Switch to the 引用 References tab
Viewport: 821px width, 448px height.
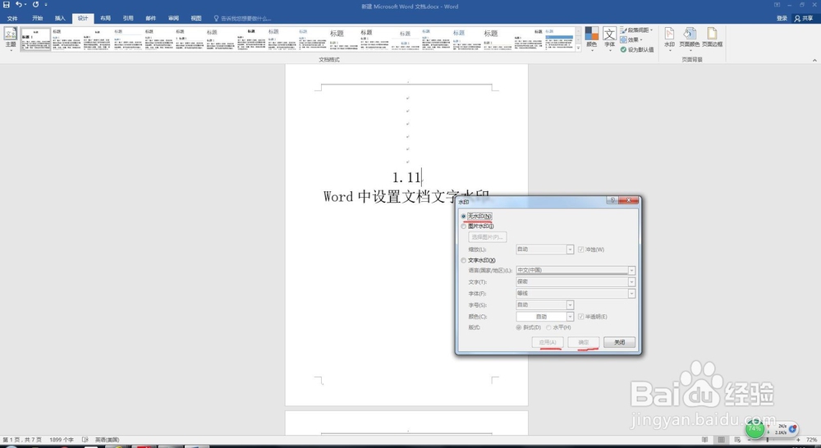point(128,18)
